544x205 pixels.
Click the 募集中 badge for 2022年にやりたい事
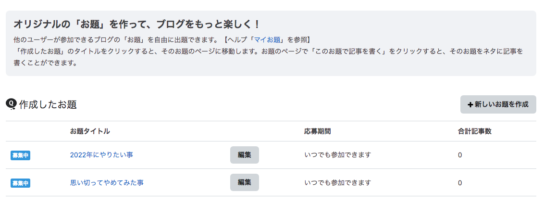[x=21, y=155]
